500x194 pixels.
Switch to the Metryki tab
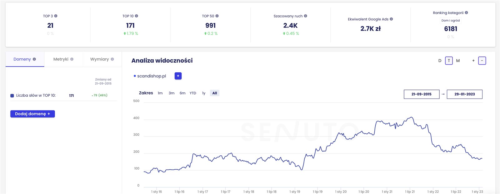click(63, 59)
